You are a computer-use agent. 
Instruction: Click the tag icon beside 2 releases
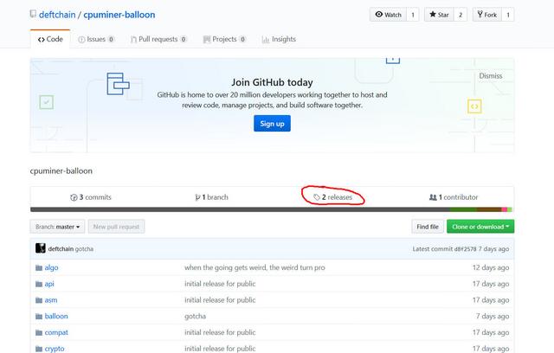point(317,197)
